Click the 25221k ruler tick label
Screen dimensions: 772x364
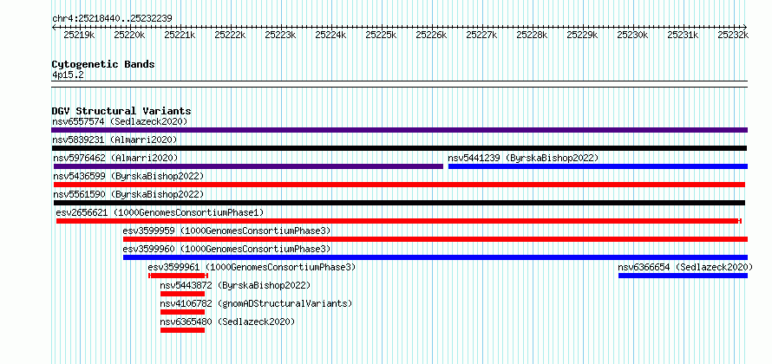(x=180, y=35)
